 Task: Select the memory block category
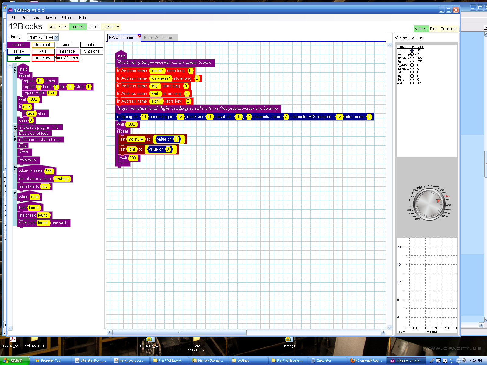click(43, 58)
